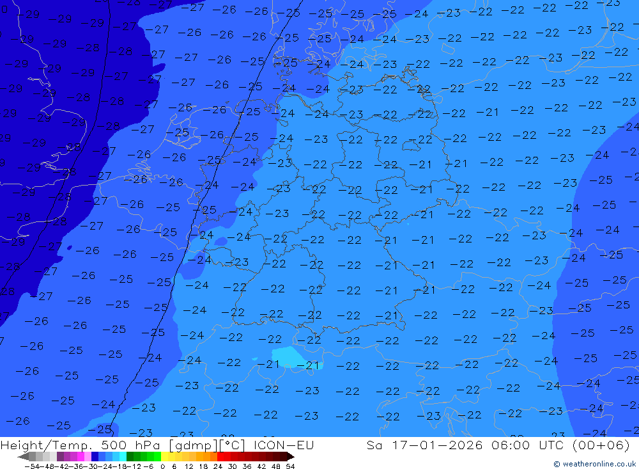Click the darkest blue legend swatch above -30

[x=95, y=456]
